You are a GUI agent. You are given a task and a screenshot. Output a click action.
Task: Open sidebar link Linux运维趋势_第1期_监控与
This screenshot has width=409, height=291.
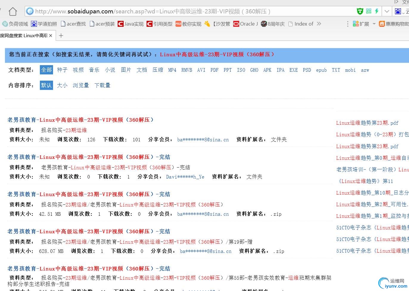point(372,216)
